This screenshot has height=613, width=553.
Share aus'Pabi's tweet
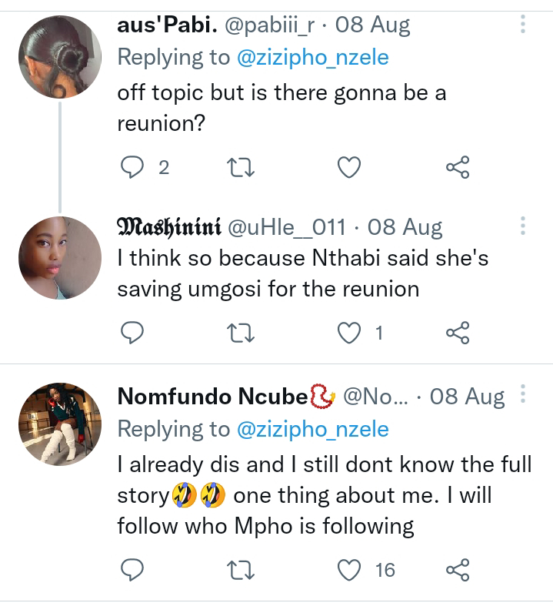point(458,166)
